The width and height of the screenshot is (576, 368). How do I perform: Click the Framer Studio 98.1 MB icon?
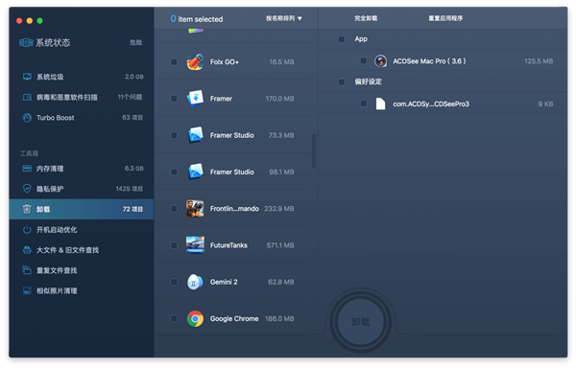(x=195, y=172)
